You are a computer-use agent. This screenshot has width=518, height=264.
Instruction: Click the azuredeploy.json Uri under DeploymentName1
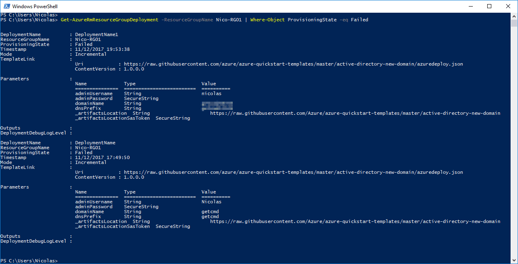[293, 64]
